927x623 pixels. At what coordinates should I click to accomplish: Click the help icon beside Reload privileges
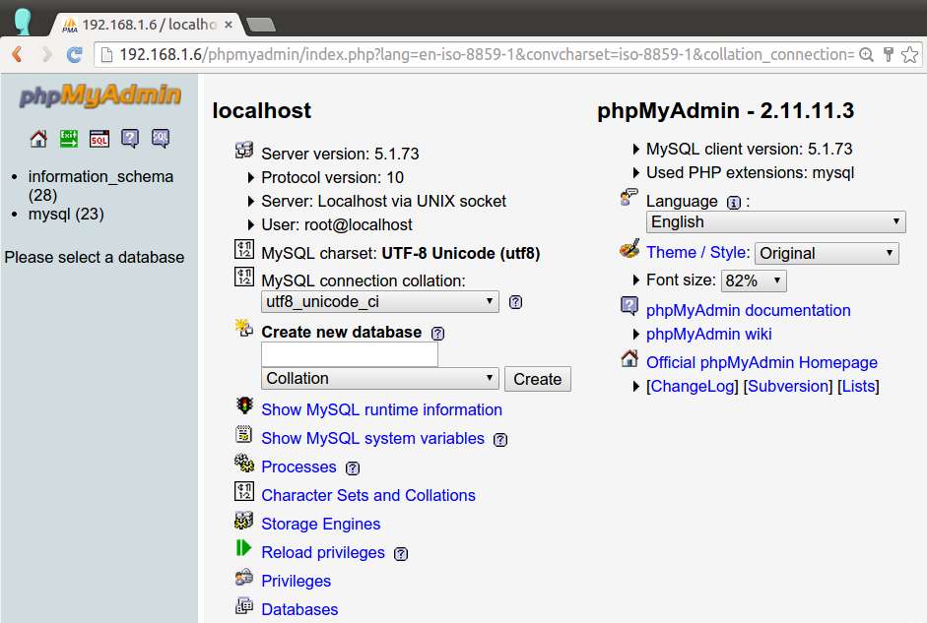(401, 554)
